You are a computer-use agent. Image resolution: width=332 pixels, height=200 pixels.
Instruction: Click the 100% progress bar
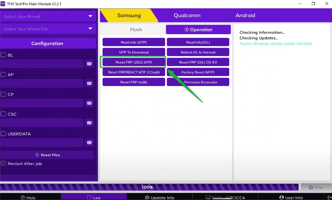[147, 187]
